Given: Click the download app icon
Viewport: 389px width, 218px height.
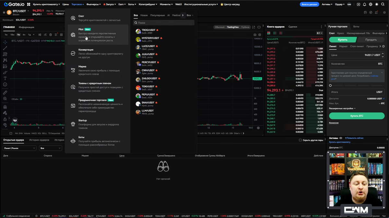Looking at the screenshot, I should tap(358, 5).
